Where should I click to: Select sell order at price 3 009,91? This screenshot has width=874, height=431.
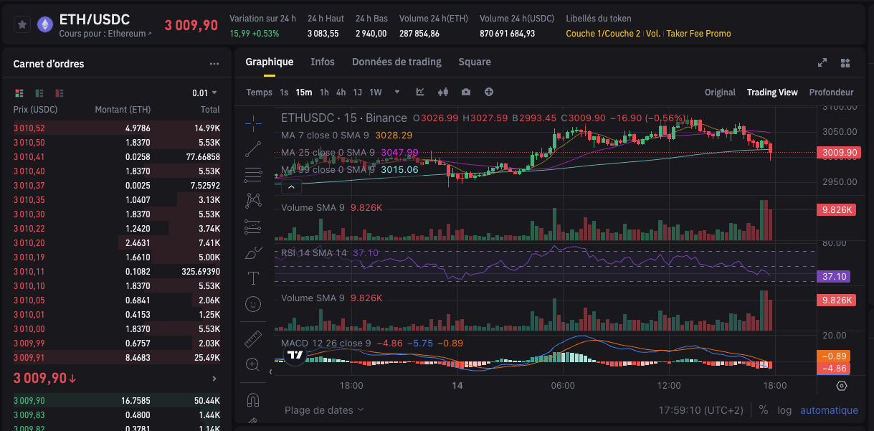click(117, 357)
